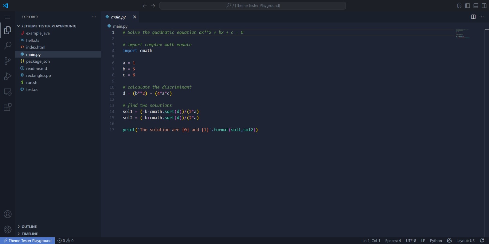Image resolution: width=489 pixels, height=244 pixels.
Task: Click the comment '# find two solutions'
Action: (147, 105)
